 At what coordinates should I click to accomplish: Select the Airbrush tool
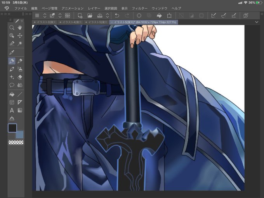click(20, 69)
